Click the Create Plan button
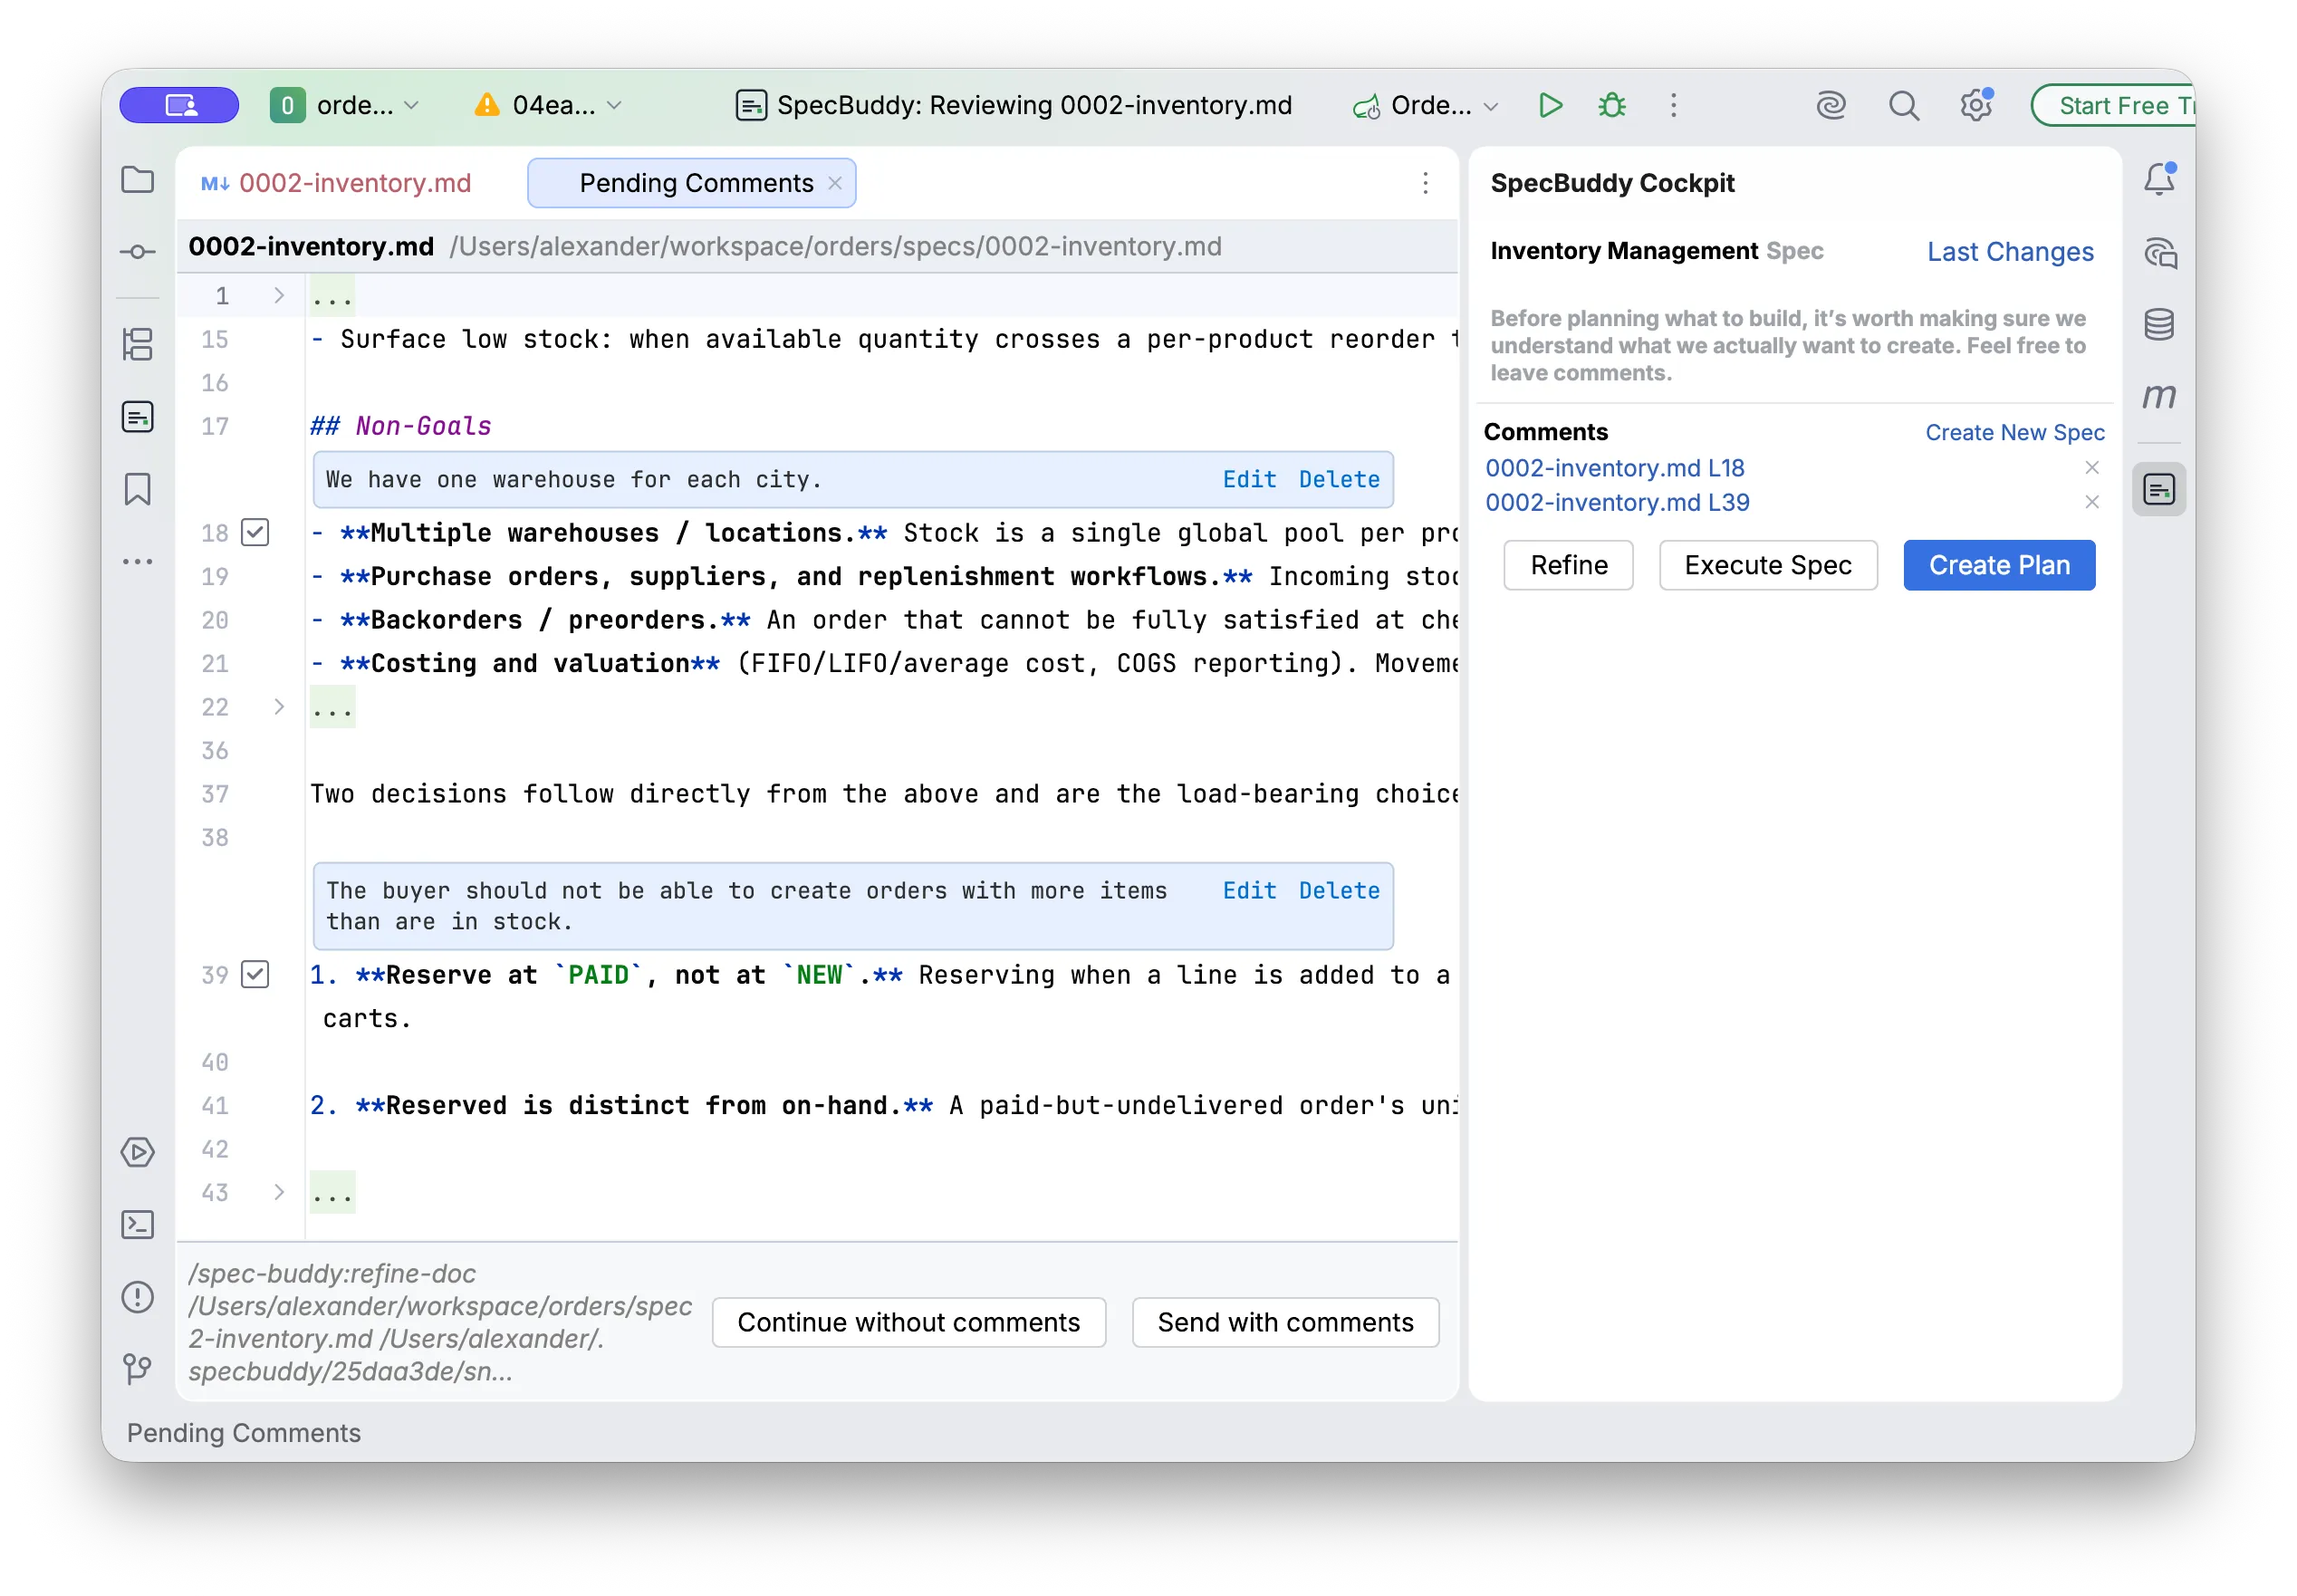Image resolution: width=2297 pixels, height=1596 pixels. (x=1998, y=565)
